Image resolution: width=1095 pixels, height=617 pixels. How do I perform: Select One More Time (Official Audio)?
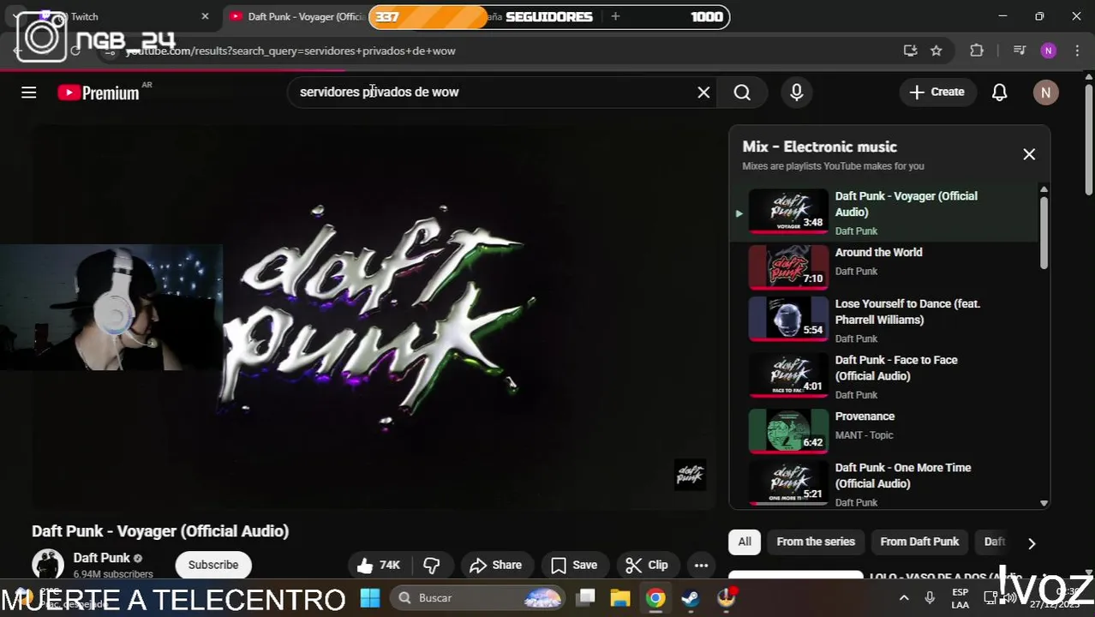coord(883,483)
